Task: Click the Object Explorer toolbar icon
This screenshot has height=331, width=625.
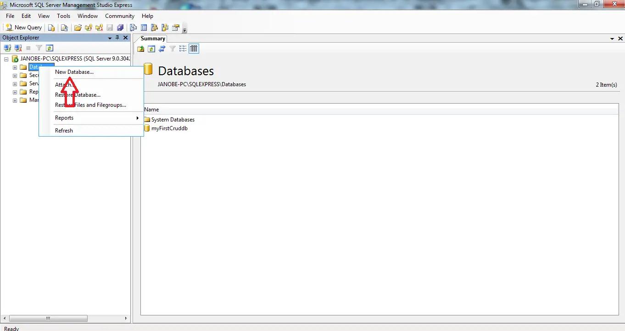Action: [154, 28]
